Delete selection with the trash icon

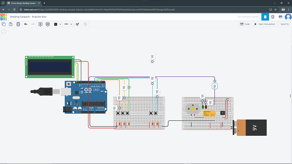tap(18, 24)
